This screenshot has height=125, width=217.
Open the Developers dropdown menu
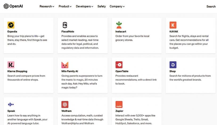pyautogui.click(x=84, y=6)
